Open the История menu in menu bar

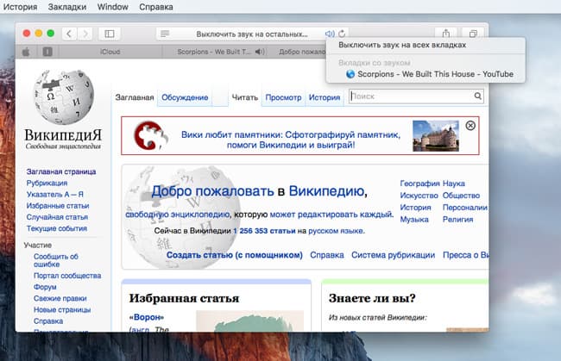click(20, 7)
